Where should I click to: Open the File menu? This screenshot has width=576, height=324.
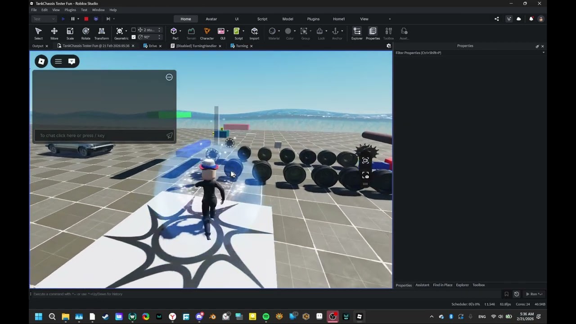(34, 10)
